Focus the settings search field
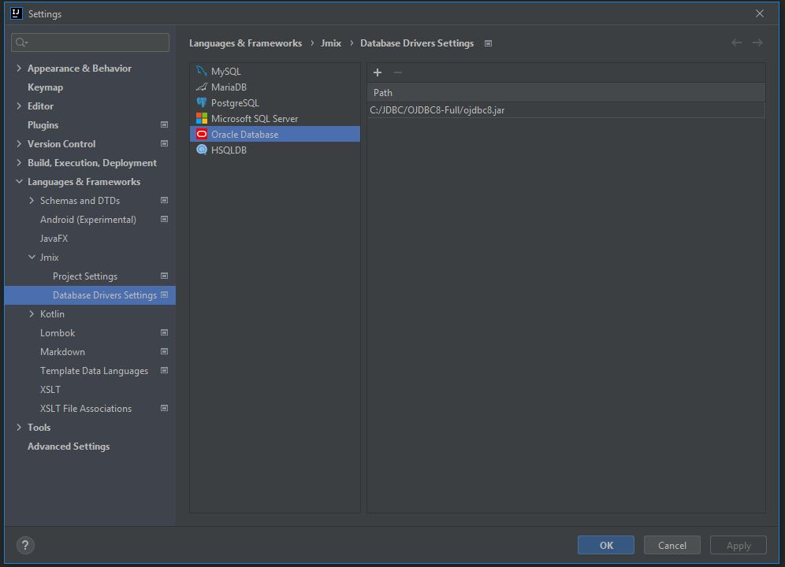 [x=90, y=43]
